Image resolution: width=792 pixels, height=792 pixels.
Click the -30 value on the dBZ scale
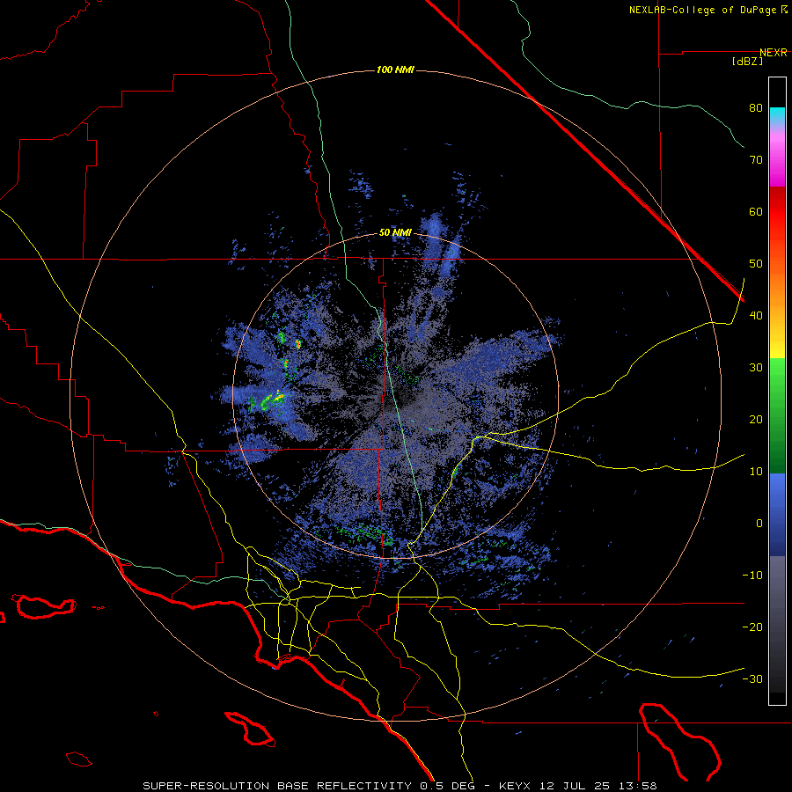752,678
